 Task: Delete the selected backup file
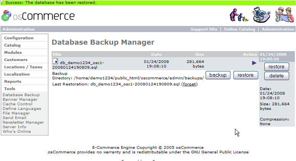point(277,76)
